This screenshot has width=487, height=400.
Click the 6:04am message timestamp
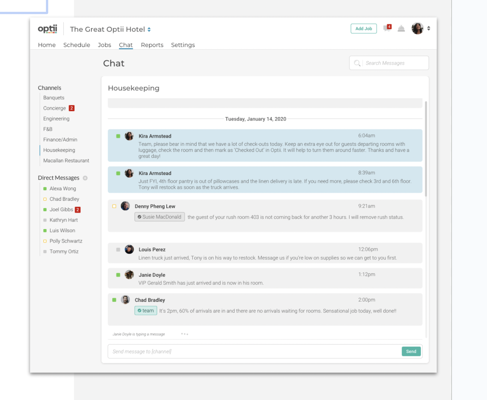click(x=367, y=135)
